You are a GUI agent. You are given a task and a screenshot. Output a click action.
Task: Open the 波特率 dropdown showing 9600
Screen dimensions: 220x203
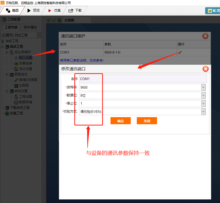[x=203, y=87]
